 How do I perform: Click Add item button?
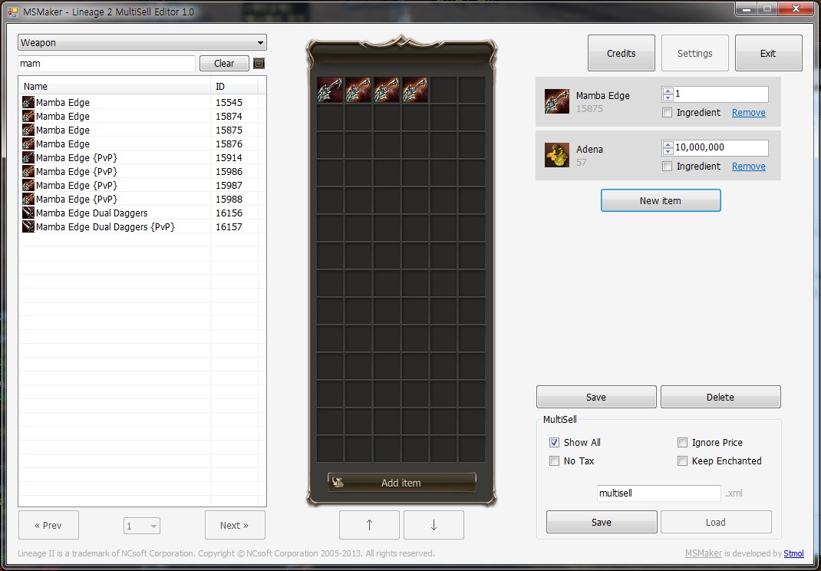(x=401, y=483)
